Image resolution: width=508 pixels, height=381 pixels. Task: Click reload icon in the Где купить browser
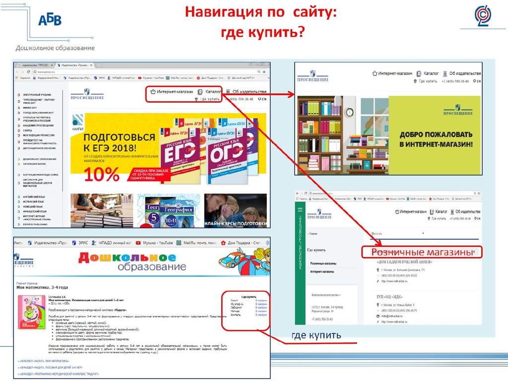(x=306, y=193)
